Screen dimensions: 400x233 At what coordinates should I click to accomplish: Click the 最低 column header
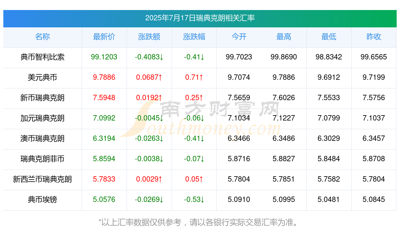tap(329, 37)
